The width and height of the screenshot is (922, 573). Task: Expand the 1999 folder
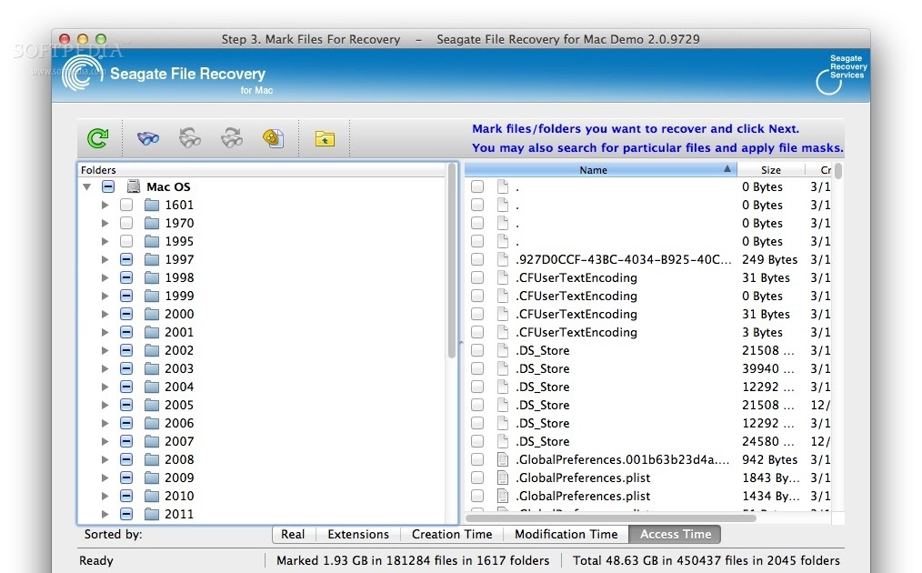point(105,296)
